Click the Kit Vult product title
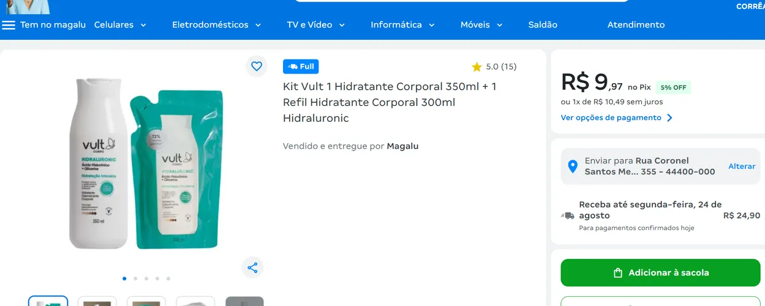The width and height of the screenshot is (765, 306). click(x=390, y=102)
